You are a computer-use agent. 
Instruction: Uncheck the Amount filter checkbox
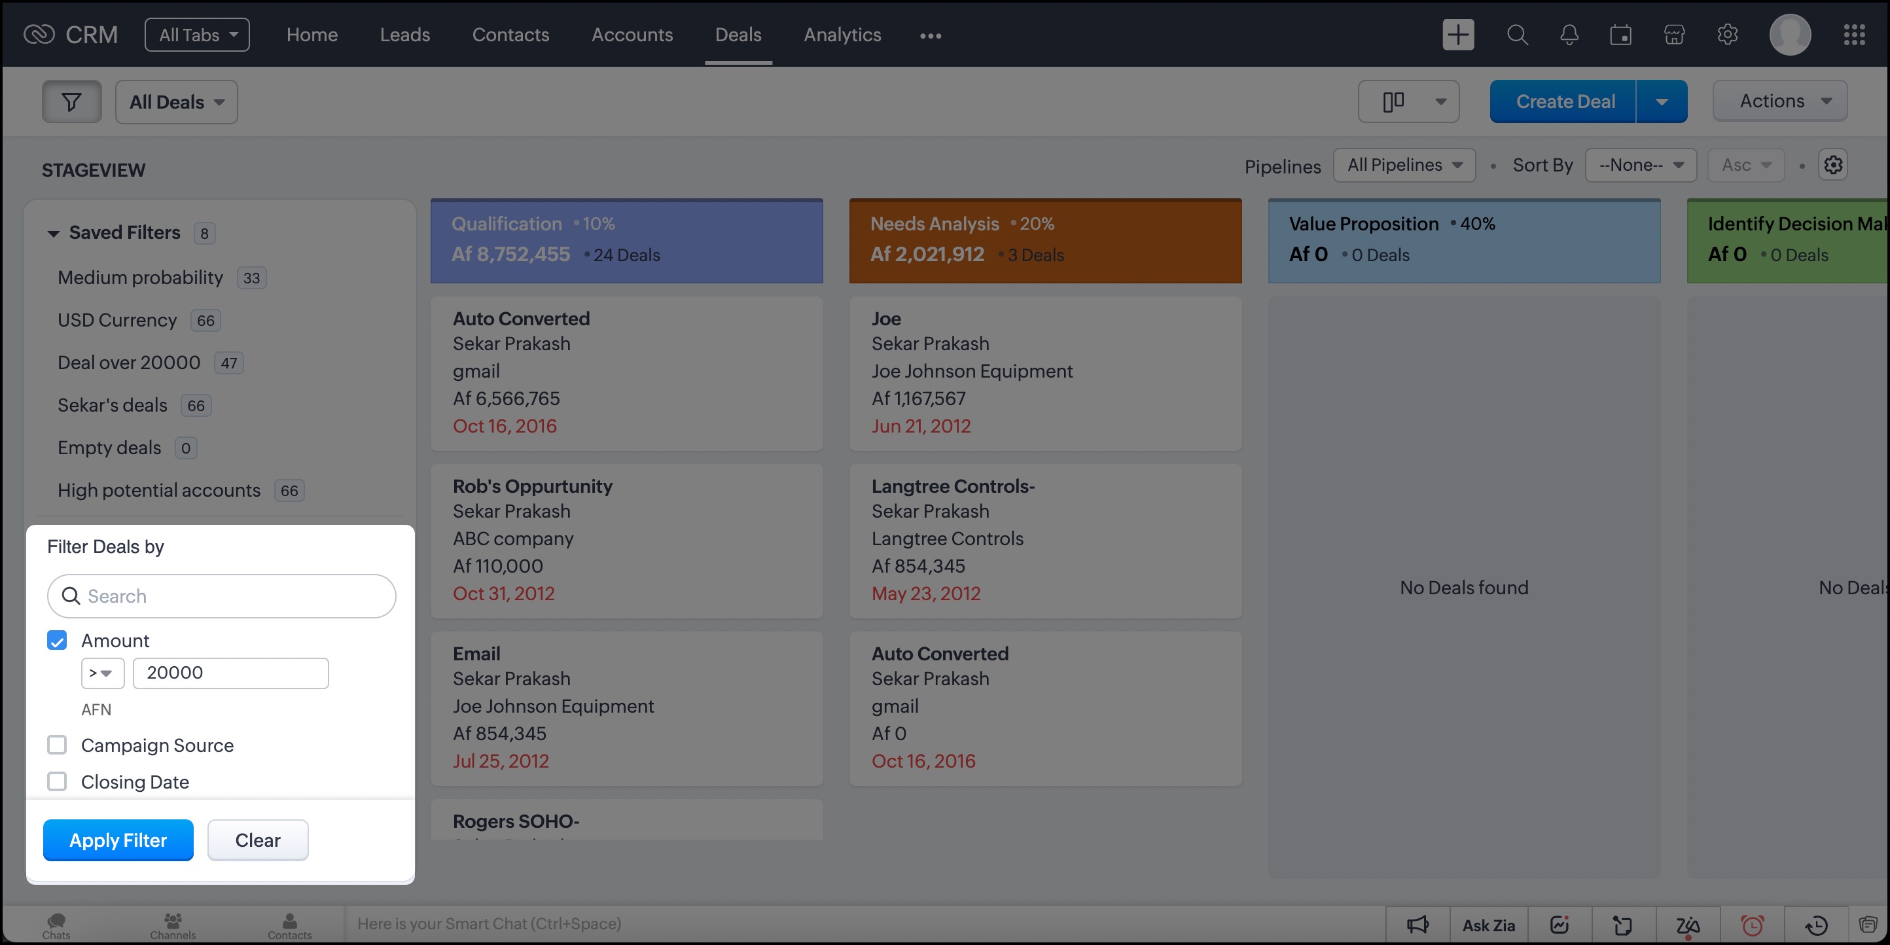point(57,641)
